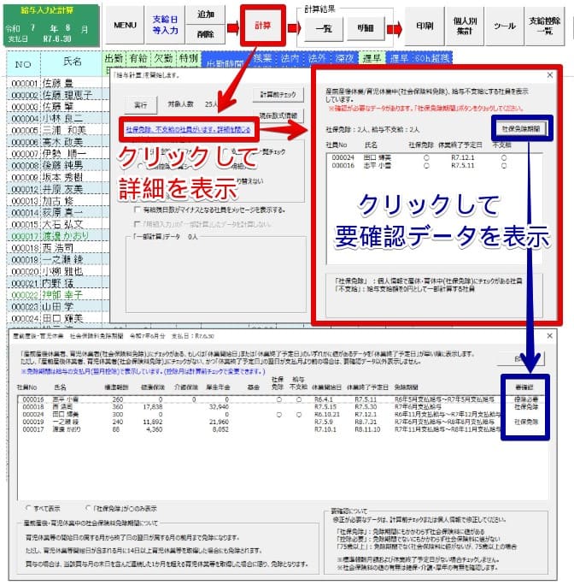The width and height of the screenshot is (574, 585).
Task: Select employee 000023 山田 学
Action: coord(56,307)
